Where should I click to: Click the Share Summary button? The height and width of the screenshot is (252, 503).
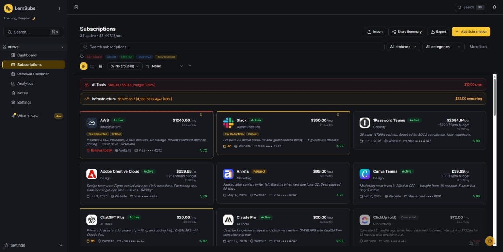[x=406, y=32]
